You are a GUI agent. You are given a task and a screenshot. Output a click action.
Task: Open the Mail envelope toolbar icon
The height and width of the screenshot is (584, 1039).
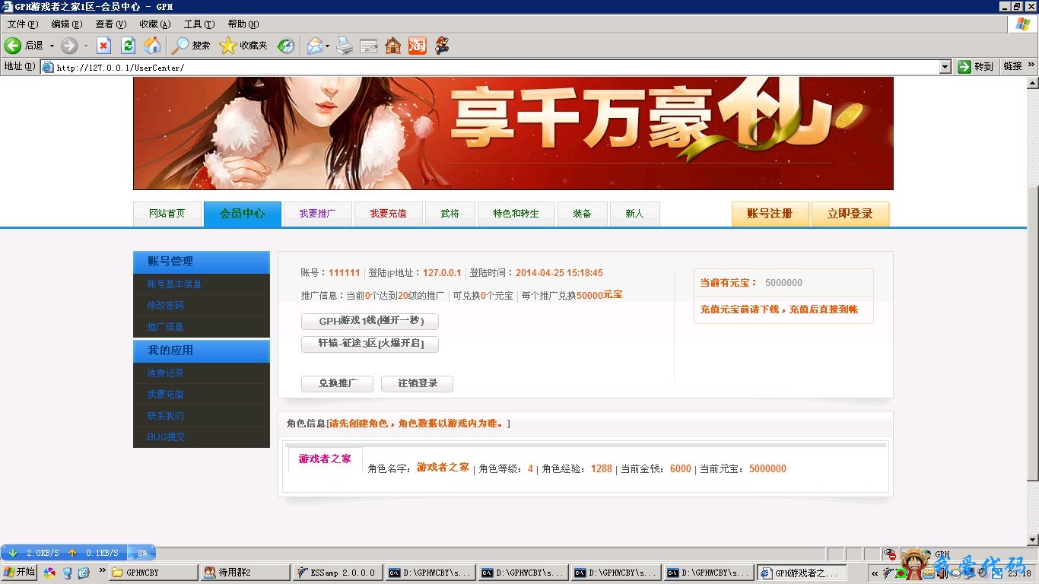pyautogui.click(x=314, y=46)
